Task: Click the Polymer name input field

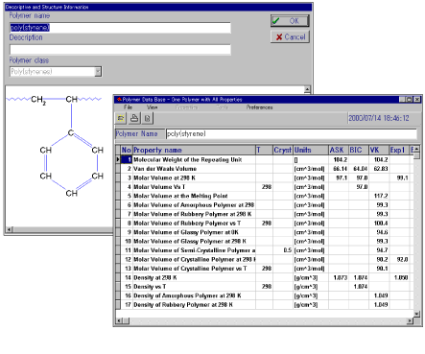Action: (x=120, y=28)
